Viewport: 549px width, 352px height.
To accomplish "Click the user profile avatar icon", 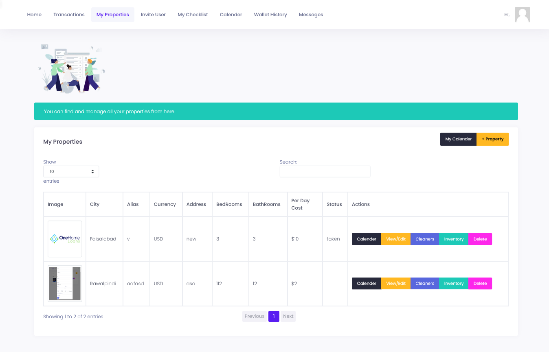I will 522,15.
